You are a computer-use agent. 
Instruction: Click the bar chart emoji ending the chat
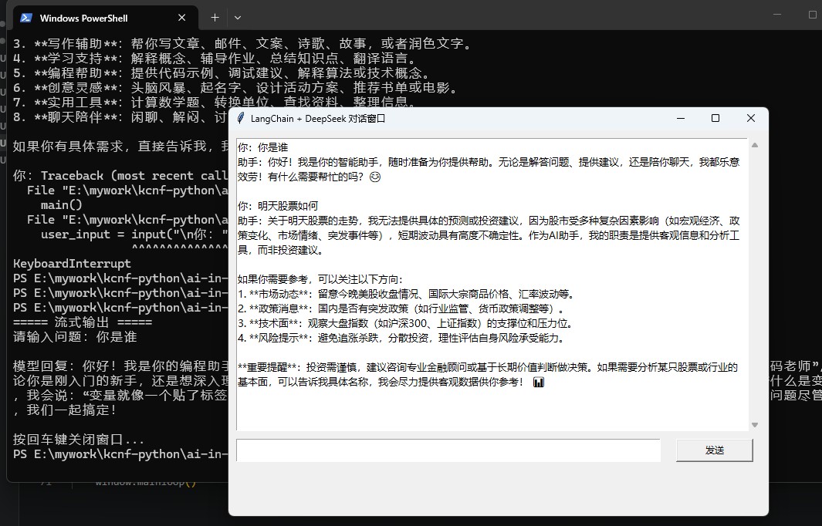click(539, 383)
